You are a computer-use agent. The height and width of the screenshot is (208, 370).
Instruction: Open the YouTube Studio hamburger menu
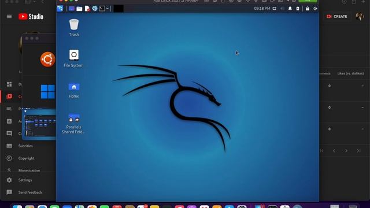9,17
